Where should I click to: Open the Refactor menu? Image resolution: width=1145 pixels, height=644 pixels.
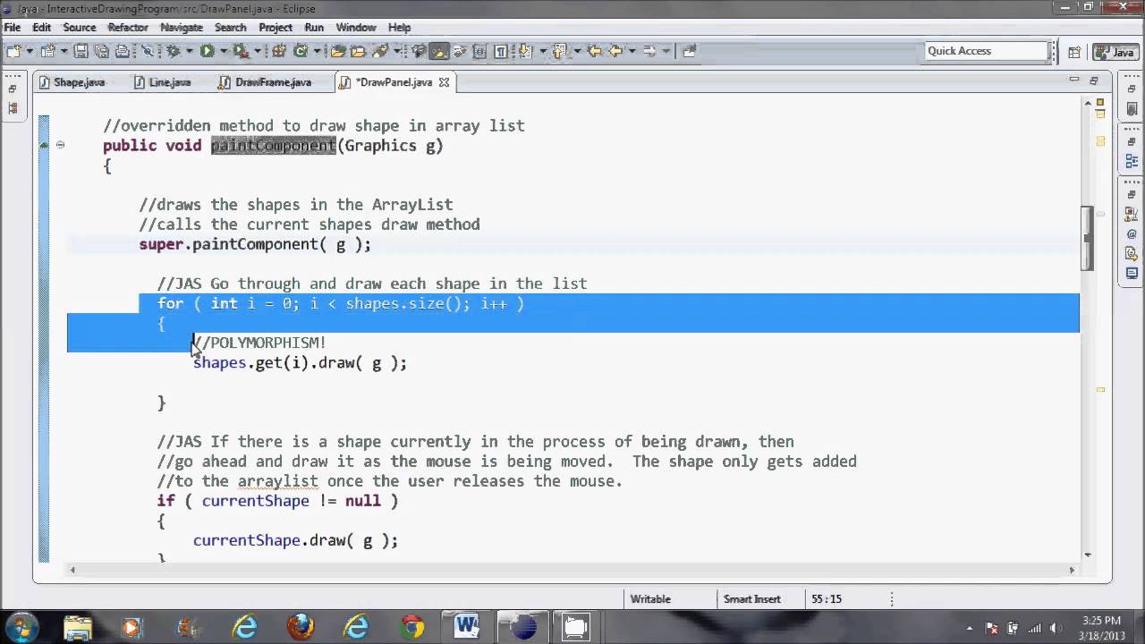tap(128, 28)
